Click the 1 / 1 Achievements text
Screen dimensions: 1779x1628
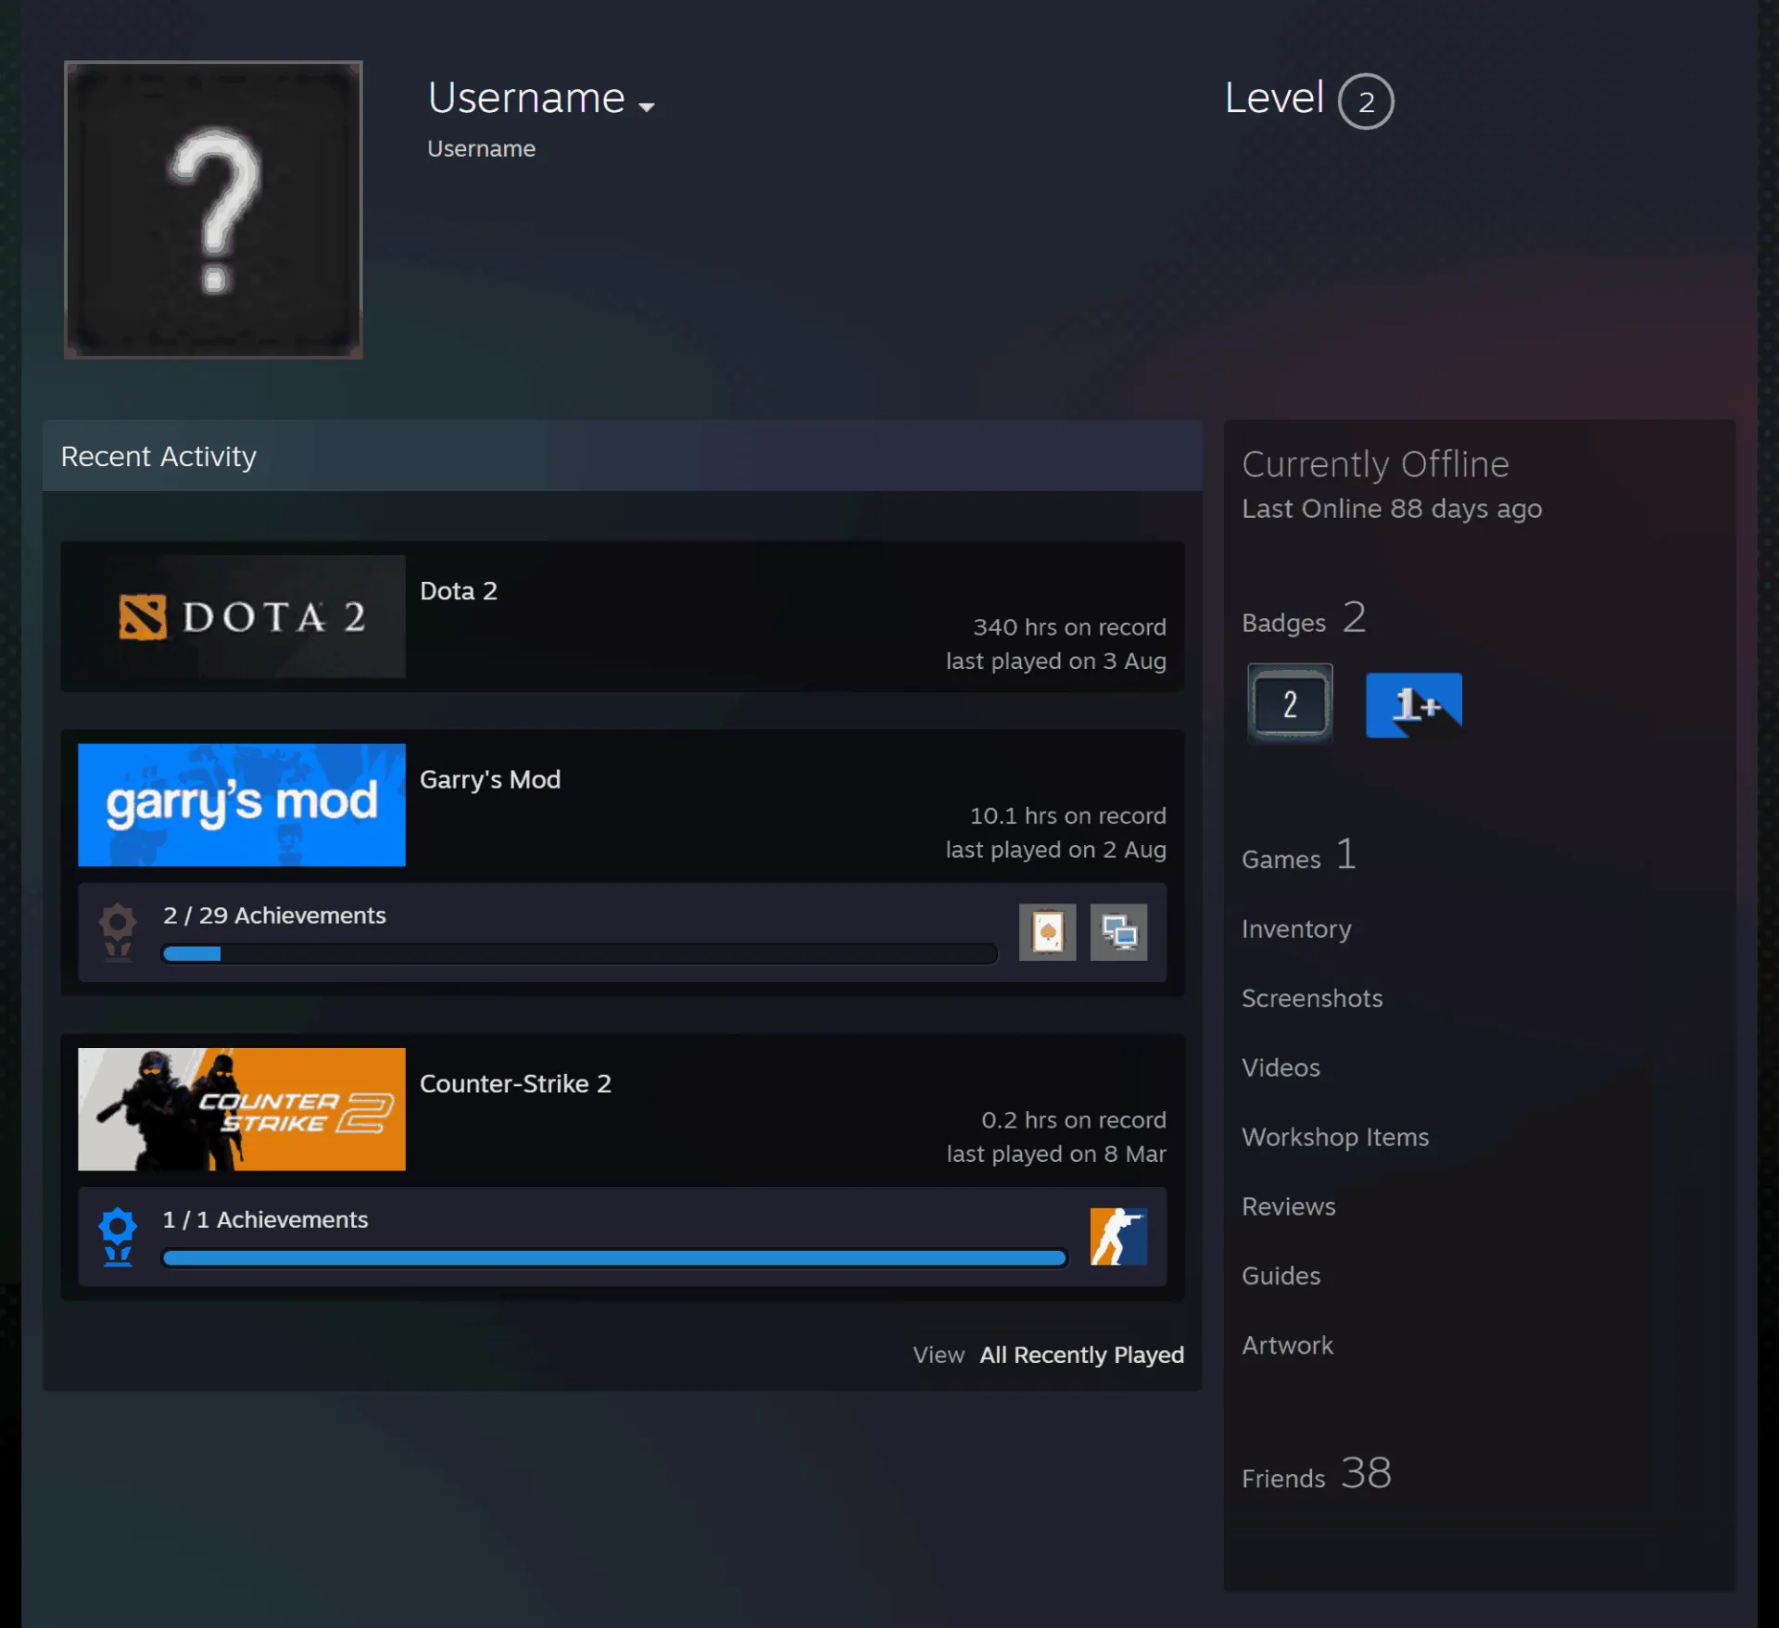click(x=265, y=1219)
